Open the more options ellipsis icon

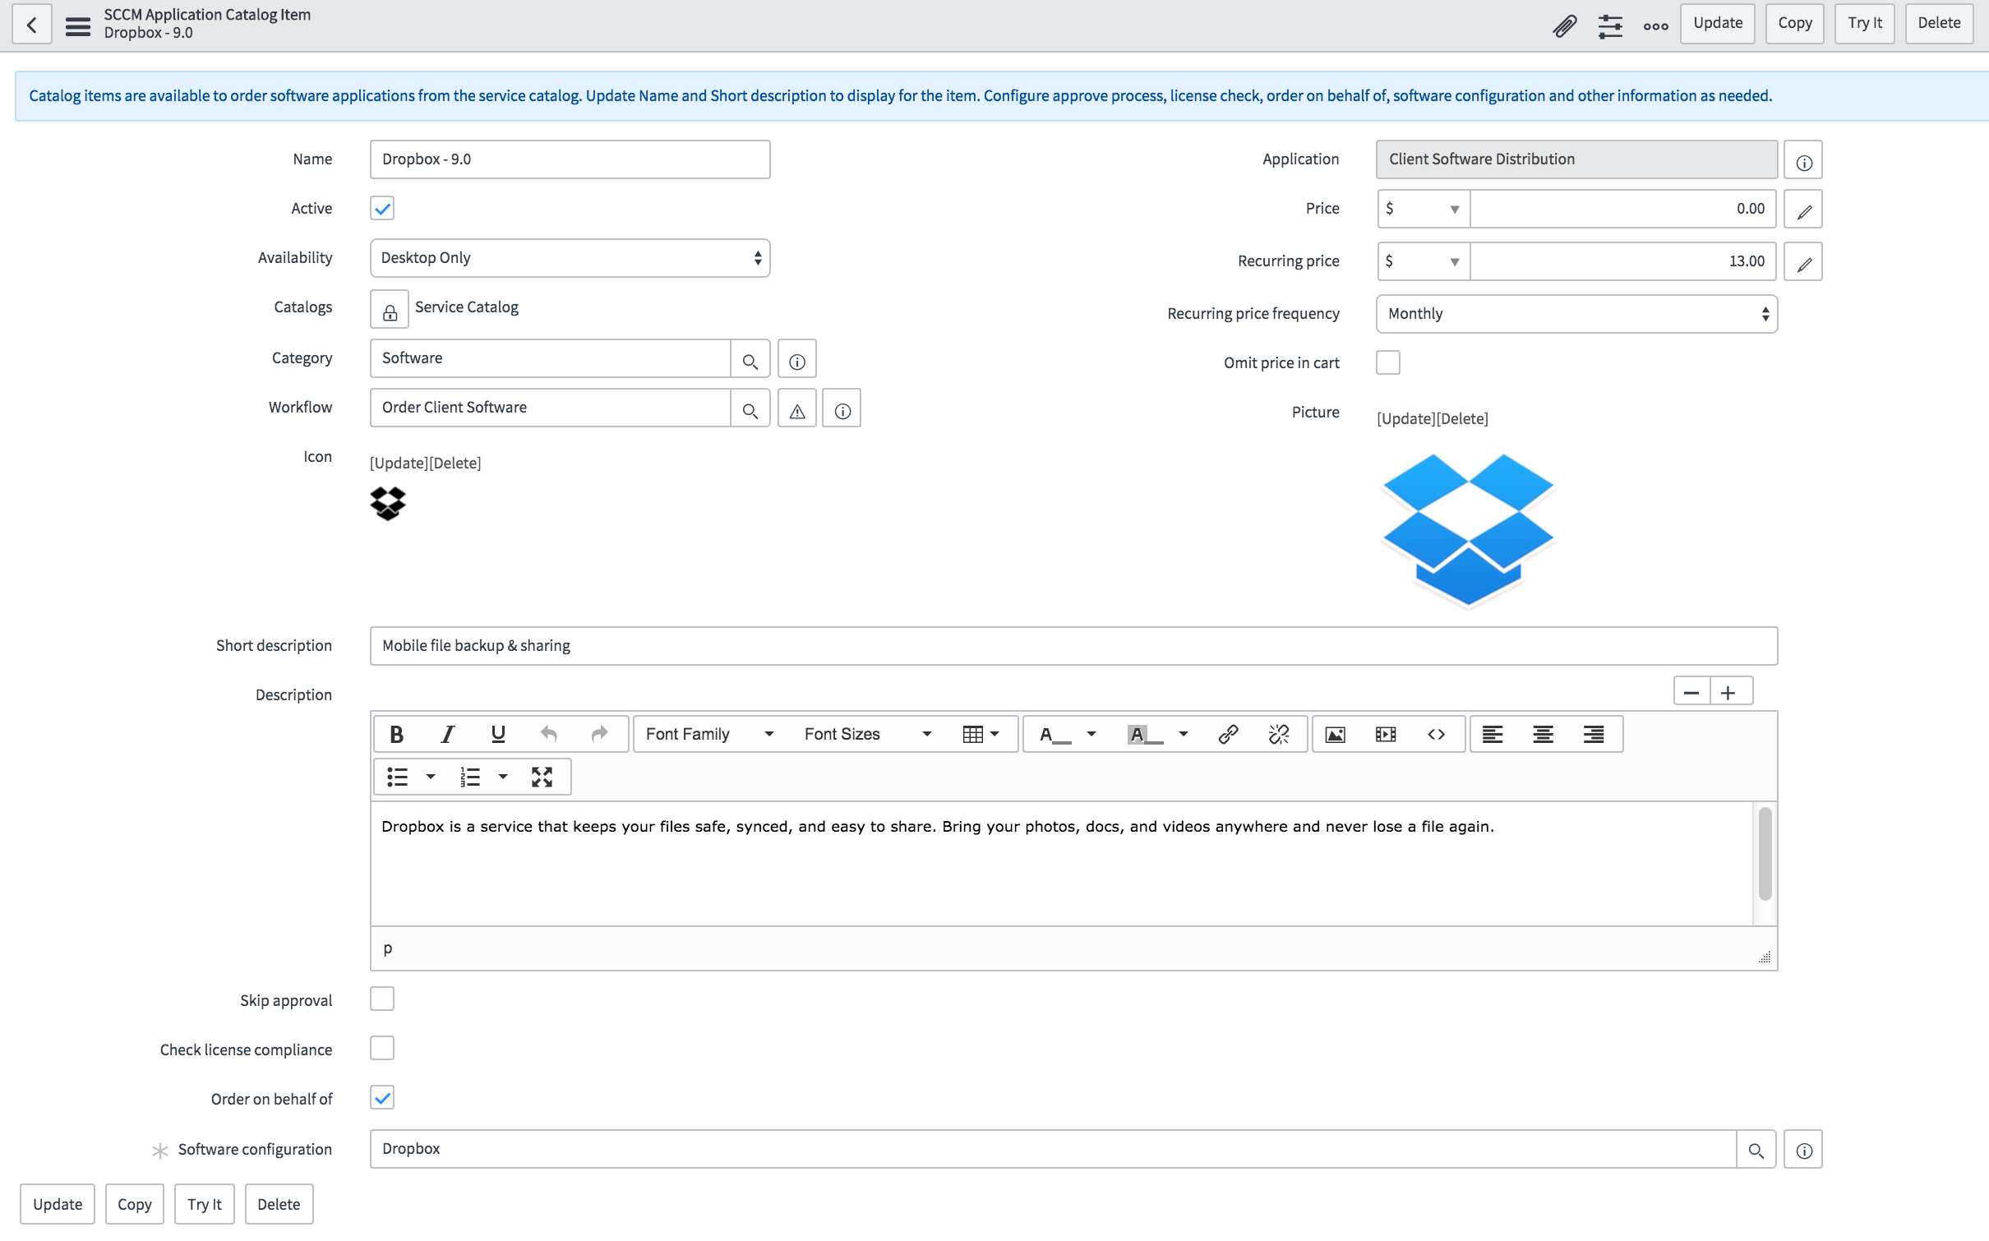(x=1656, y=25)
